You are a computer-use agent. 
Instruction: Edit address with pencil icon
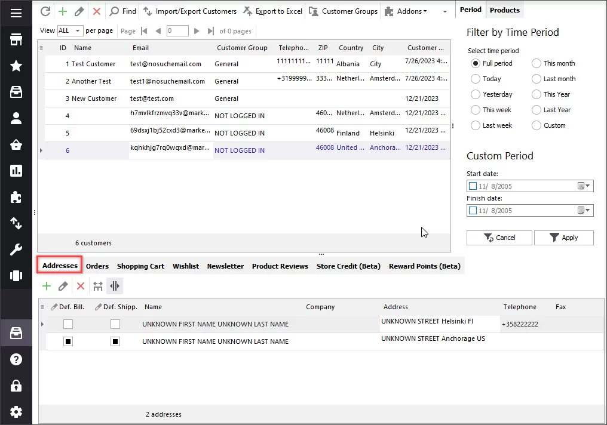[x=63, y=286]
